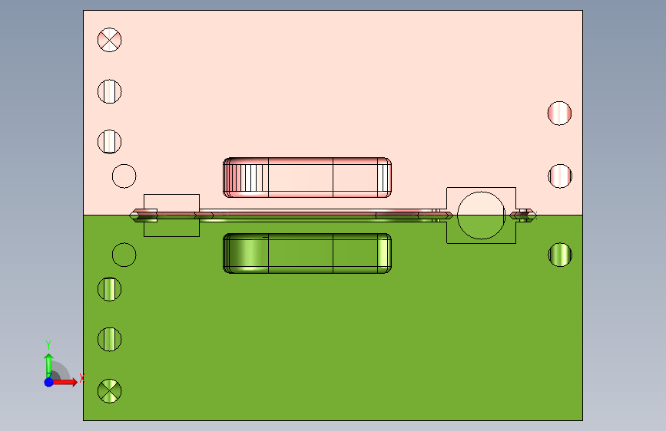Select the crossed hole in the pink plate

pos(110,40)
